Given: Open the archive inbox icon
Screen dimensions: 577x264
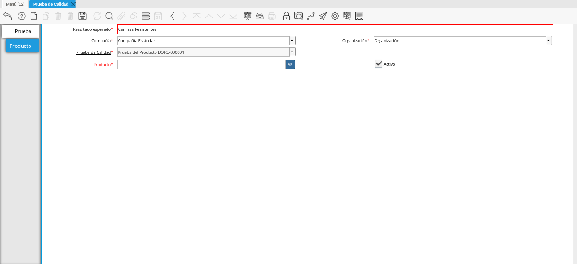Looking at the screenshot, I should coord(260,16).
